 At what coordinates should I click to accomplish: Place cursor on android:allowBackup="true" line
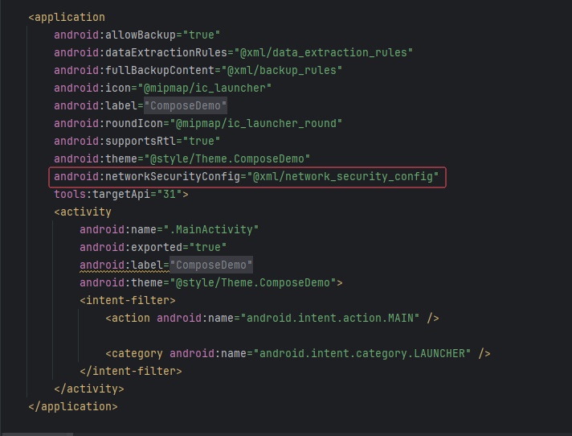[x=137, y=35]
